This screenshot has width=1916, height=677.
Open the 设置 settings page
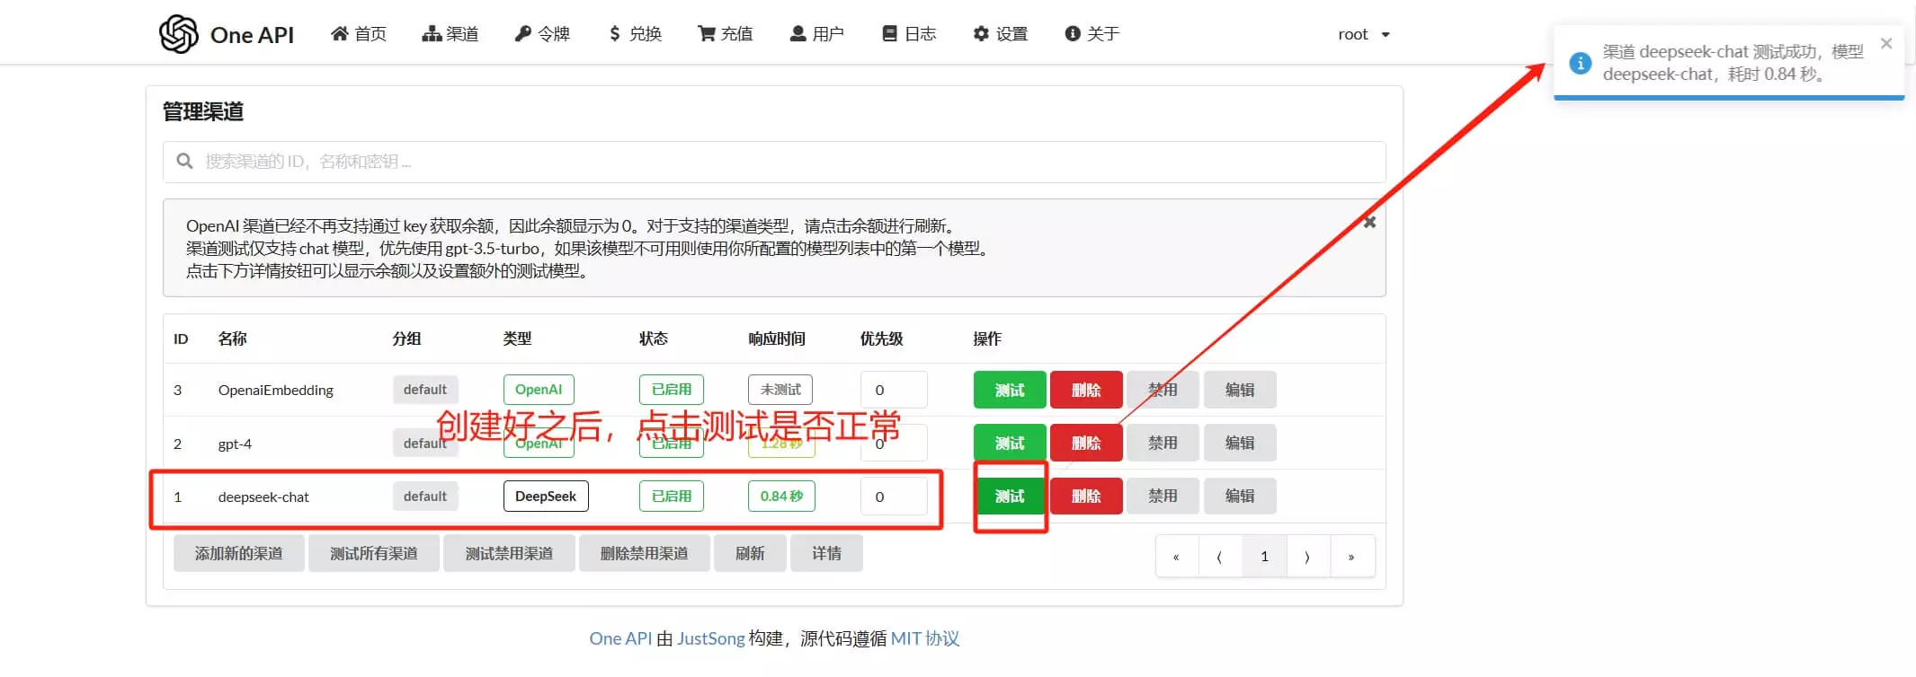[1001, 34]
